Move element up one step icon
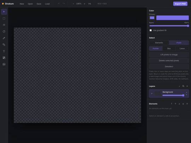 (175, 104)
